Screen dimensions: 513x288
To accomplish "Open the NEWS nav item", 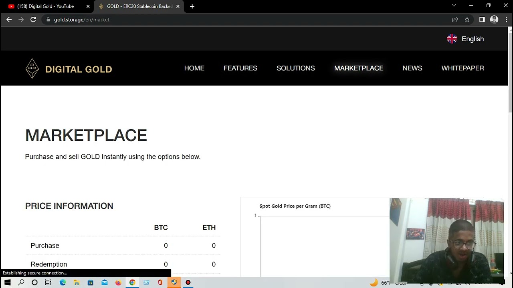I will coord(412,68).
